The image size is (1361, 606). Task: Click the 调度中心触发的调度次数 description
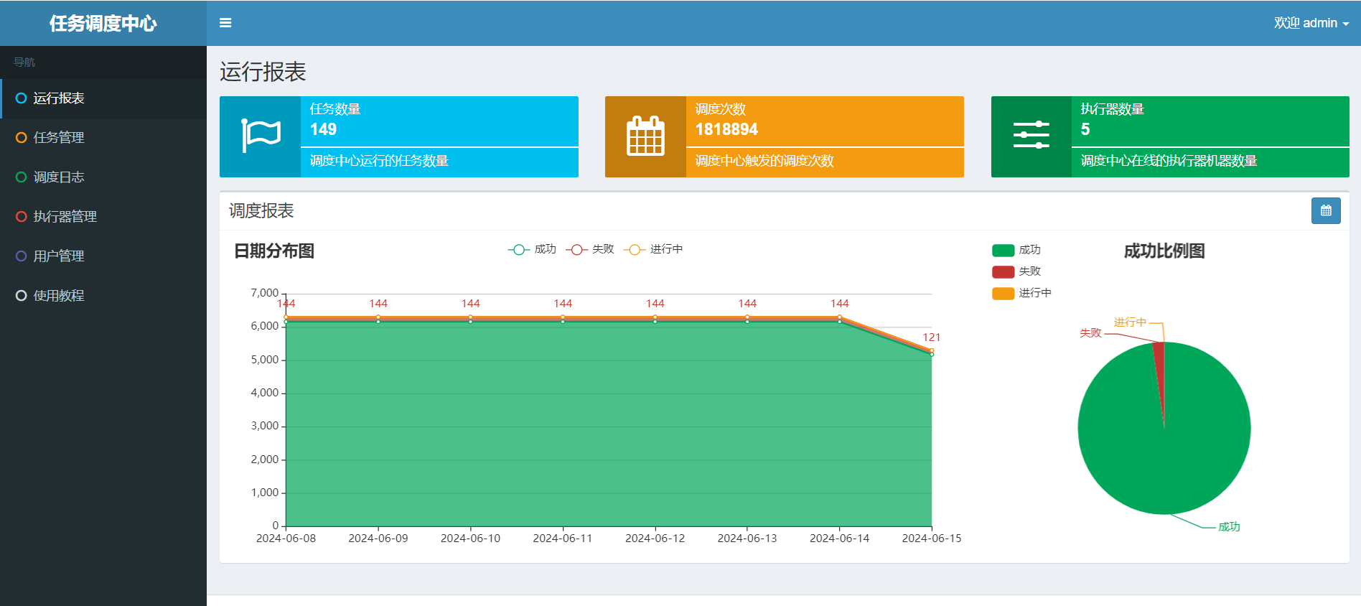click(764, 161)
